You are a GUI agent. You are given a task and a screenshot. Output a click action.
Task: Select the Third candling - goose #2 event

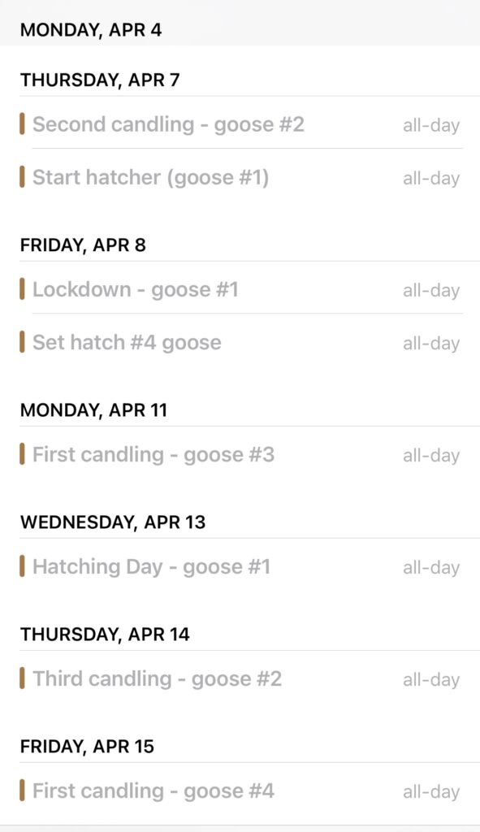[240, 678]
